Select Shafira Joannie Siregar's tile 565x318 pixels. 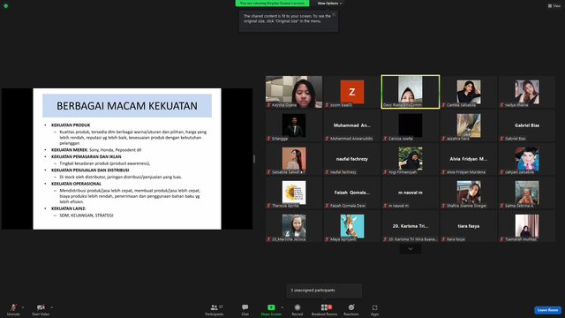(469, 193)
